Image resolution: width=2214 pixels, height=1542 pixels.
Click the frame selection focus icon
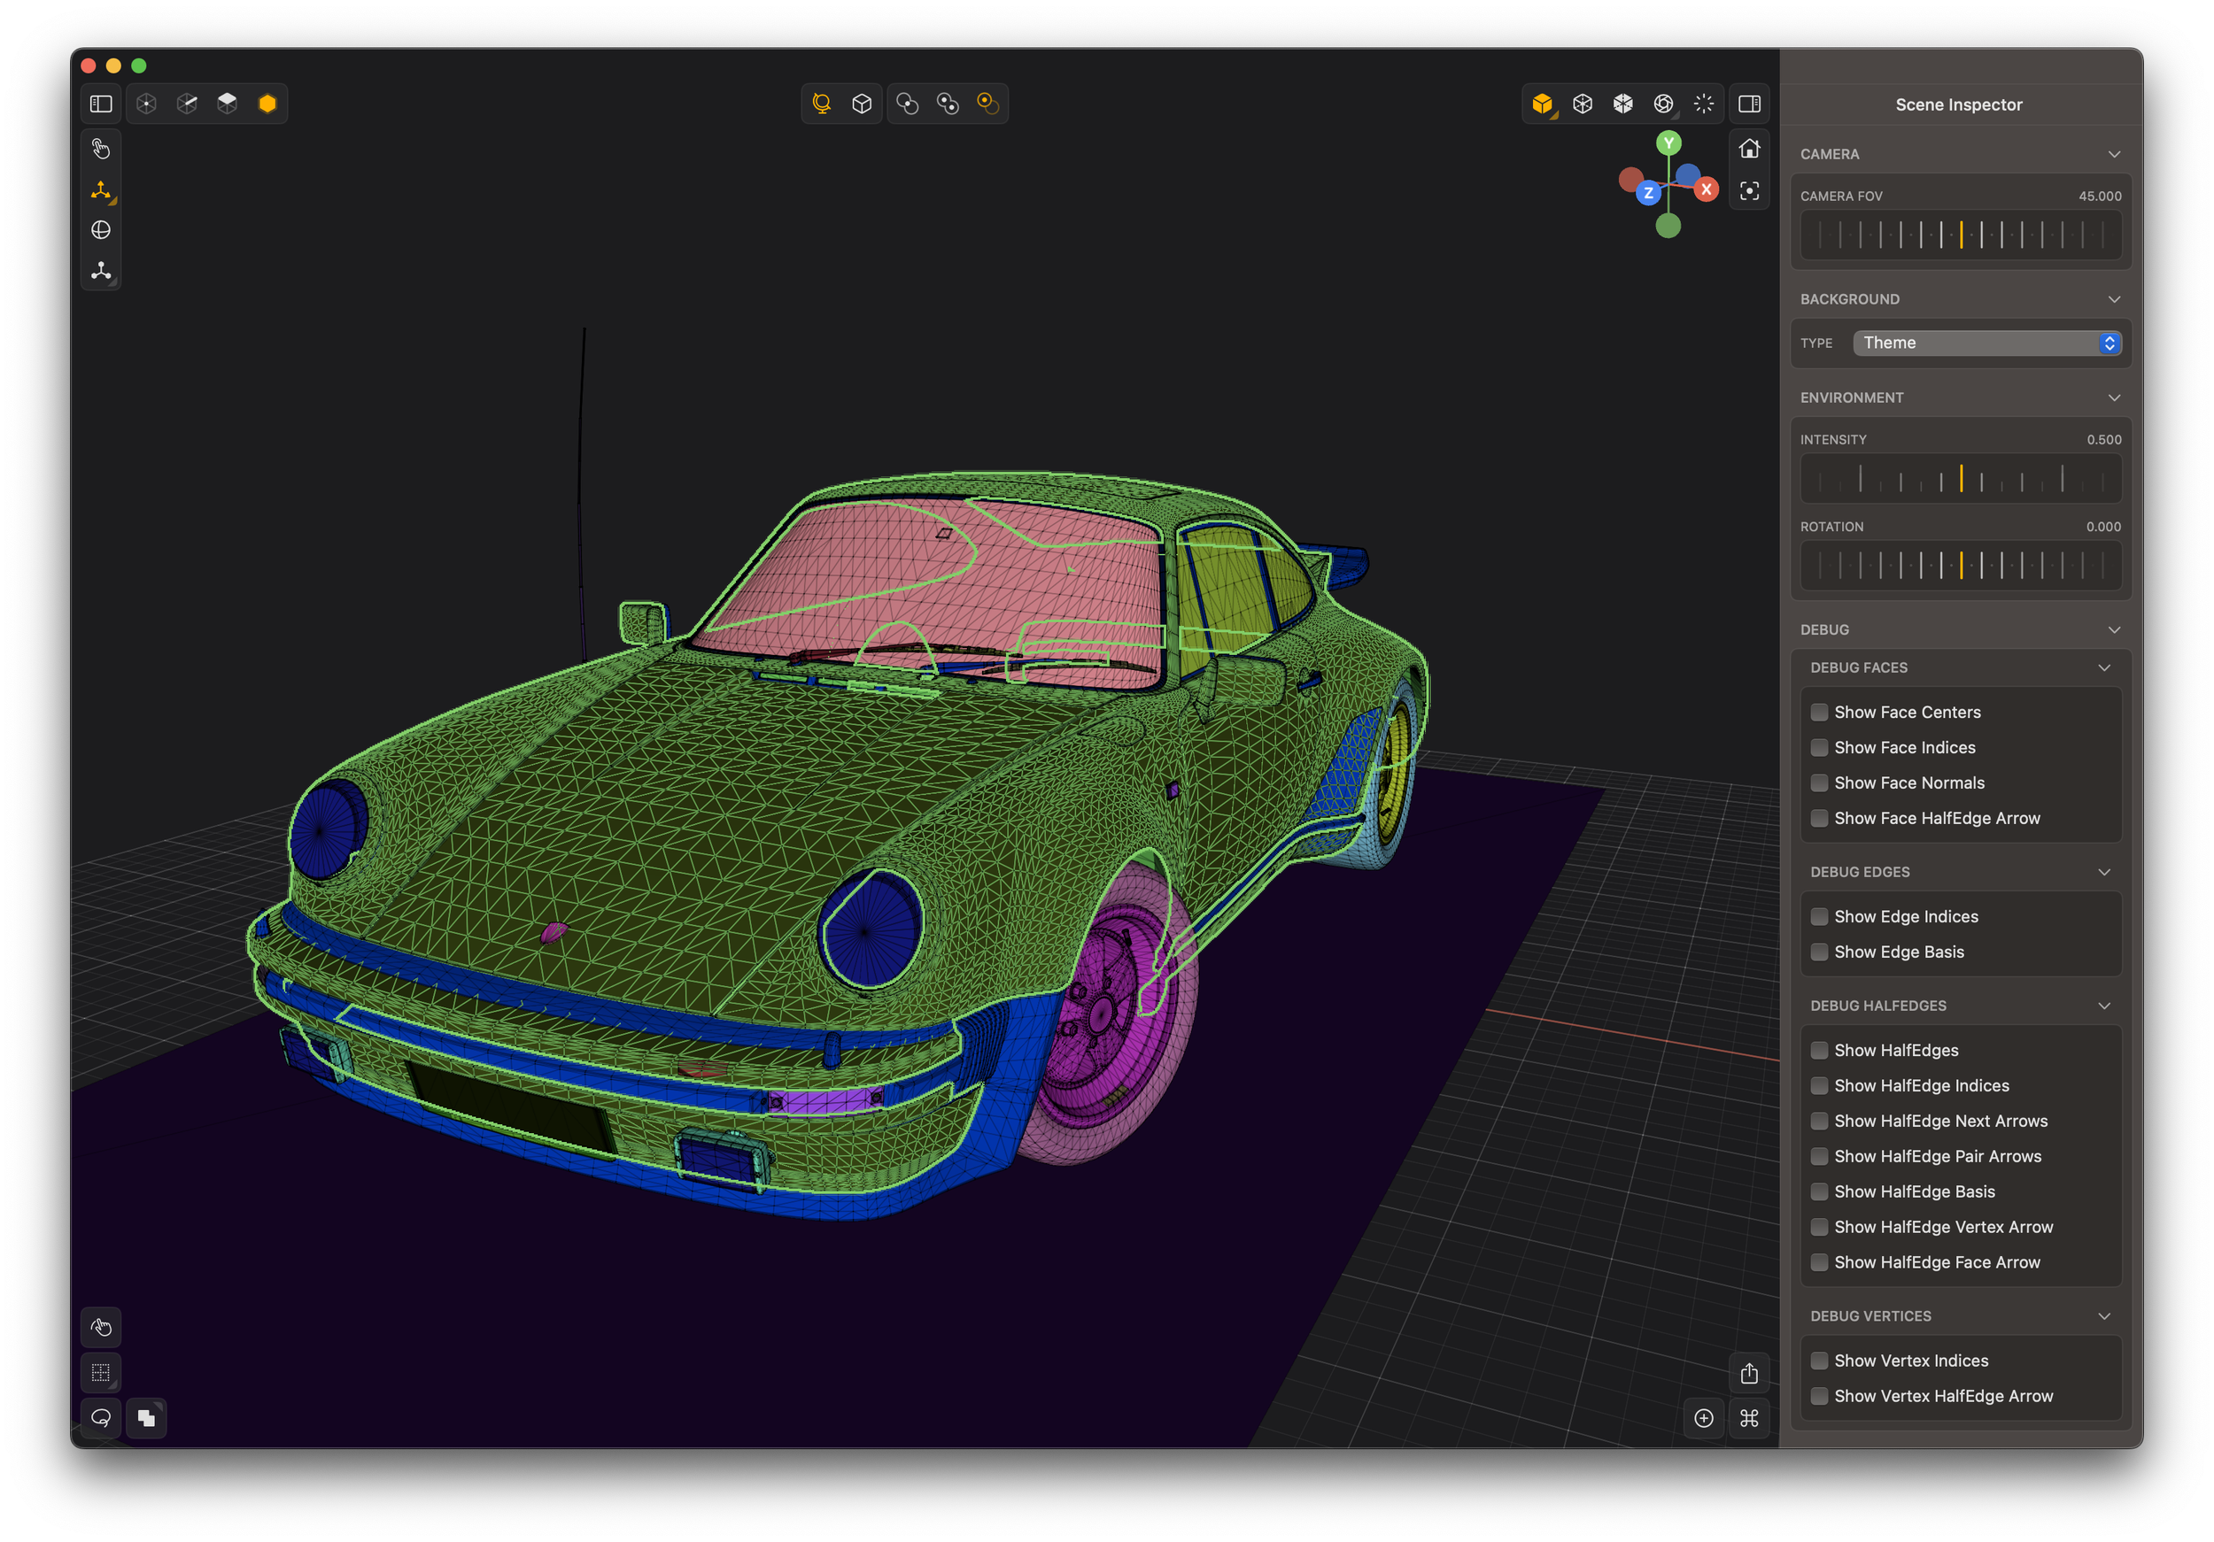pyautogui.click(x=1749, y=191)
